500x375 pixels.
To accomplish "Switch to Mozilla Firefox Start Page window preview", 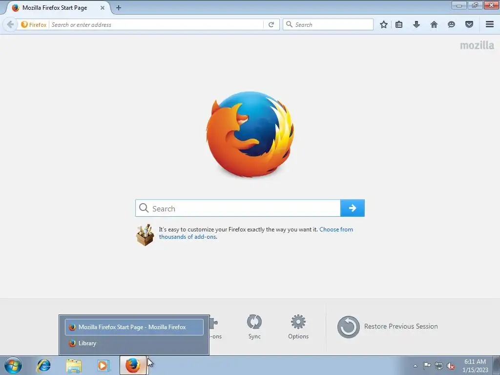I will [134, 327].
